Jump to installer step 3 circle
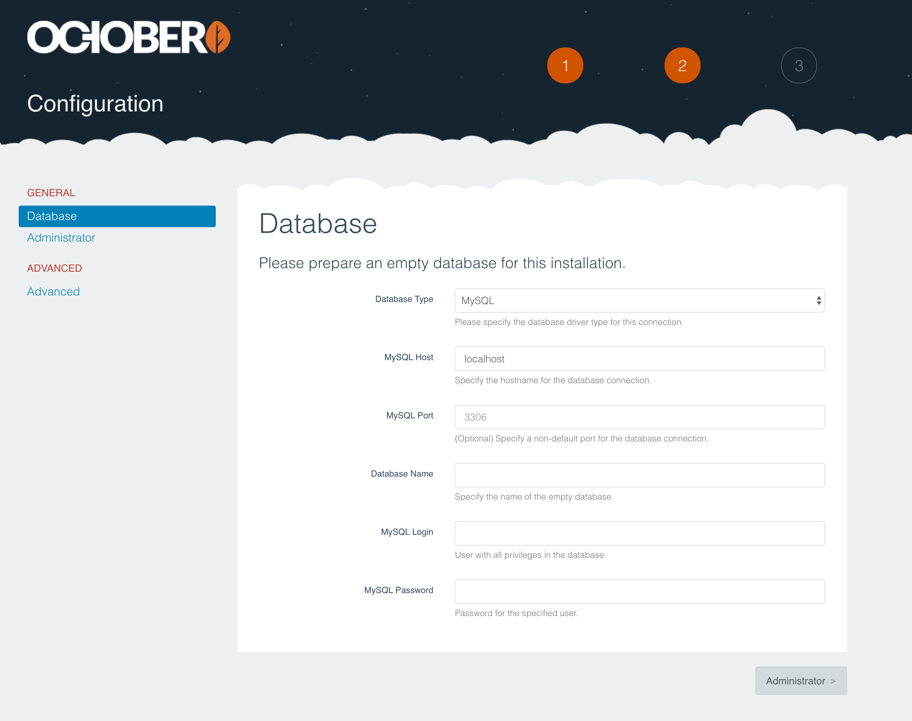Viewport: 912px width, 721px height. 799,65
